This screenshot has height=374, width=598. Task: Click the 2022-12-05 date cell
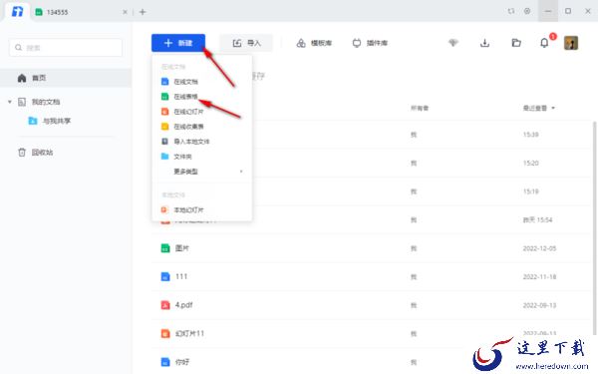(539, 248)
